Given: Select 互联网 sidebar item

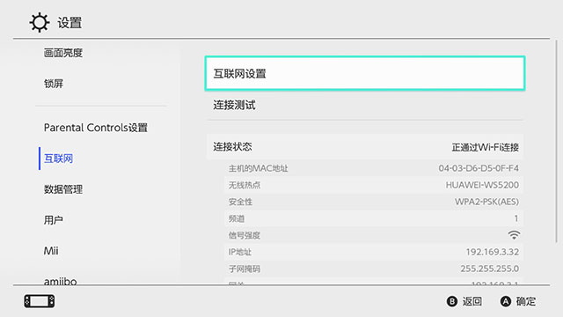Looking at the screenshot, I should (x=58, y=158).
